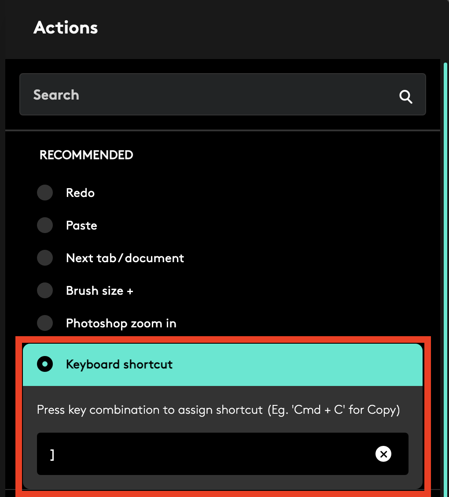Select the Photoshop zoom in action
Screen dimensions: 449x497
point(44,323)
